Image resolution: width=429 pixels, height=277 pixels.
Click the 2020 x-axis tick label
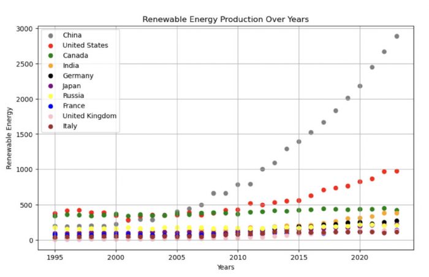(x=360, y=257)
